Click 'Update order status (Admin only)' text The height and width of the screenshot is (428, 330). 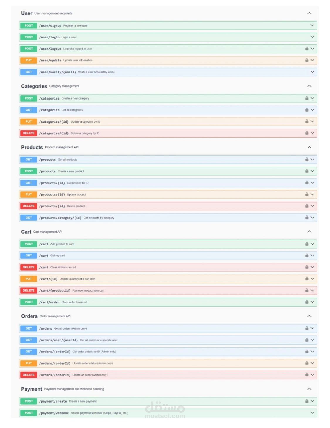point(93,363)
